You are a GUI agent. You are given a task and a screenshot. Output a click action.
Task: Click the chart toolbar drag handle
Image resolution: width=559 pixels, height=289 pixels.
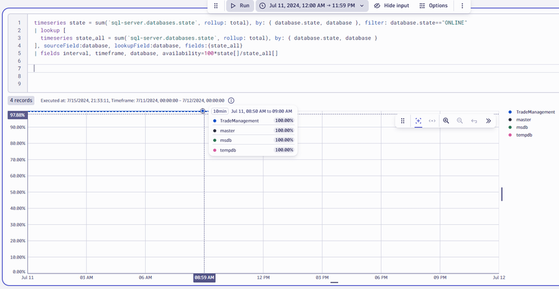(403, 121)
